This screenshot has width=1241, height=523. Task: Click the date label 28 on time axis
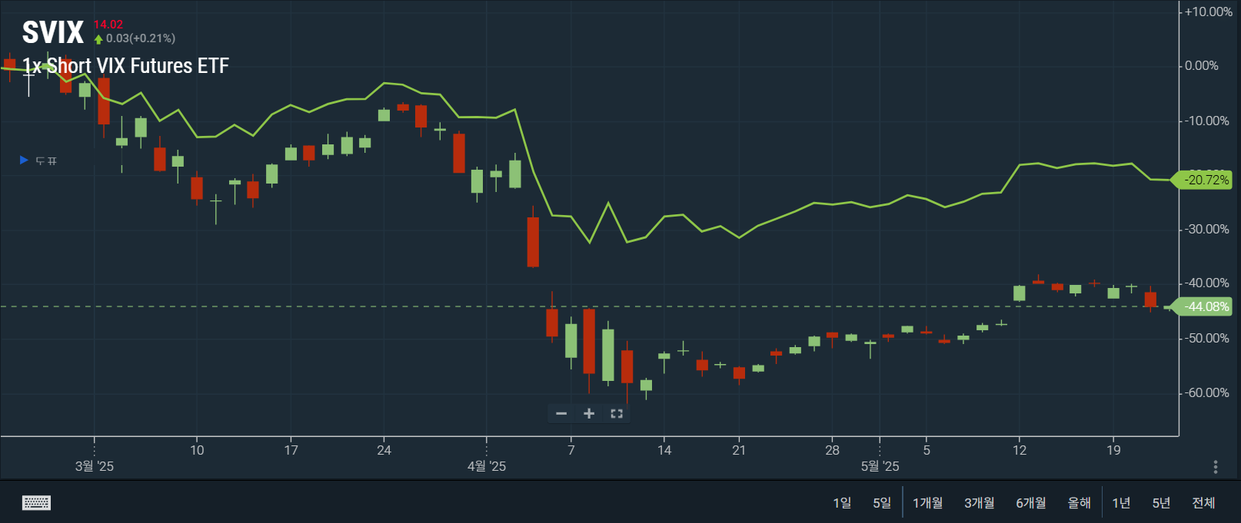pos(833,450)
